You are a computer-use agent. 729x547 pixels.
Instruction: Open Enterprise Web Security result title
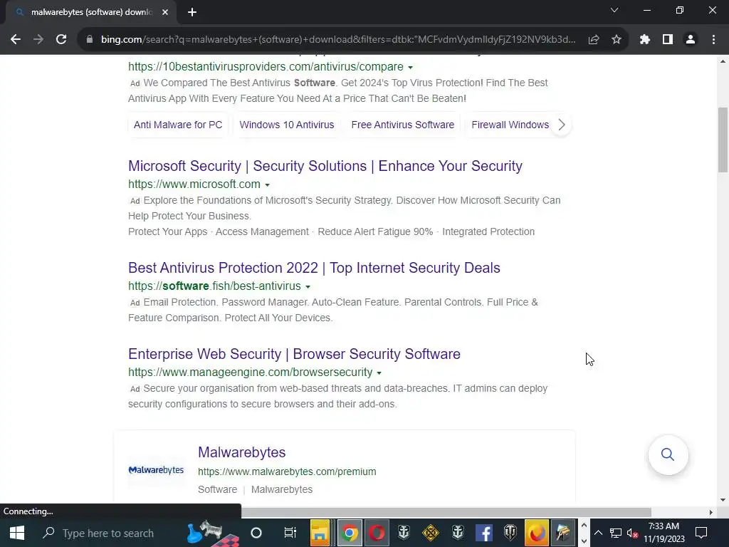294,354
